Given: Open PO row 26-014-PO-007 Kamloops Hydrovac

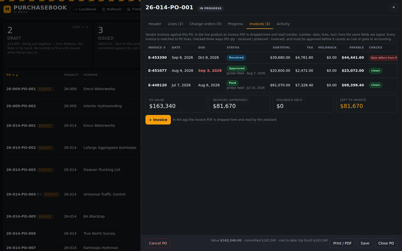Looking at the screenshot, I should pyautogui.click(x=72, y=246).
